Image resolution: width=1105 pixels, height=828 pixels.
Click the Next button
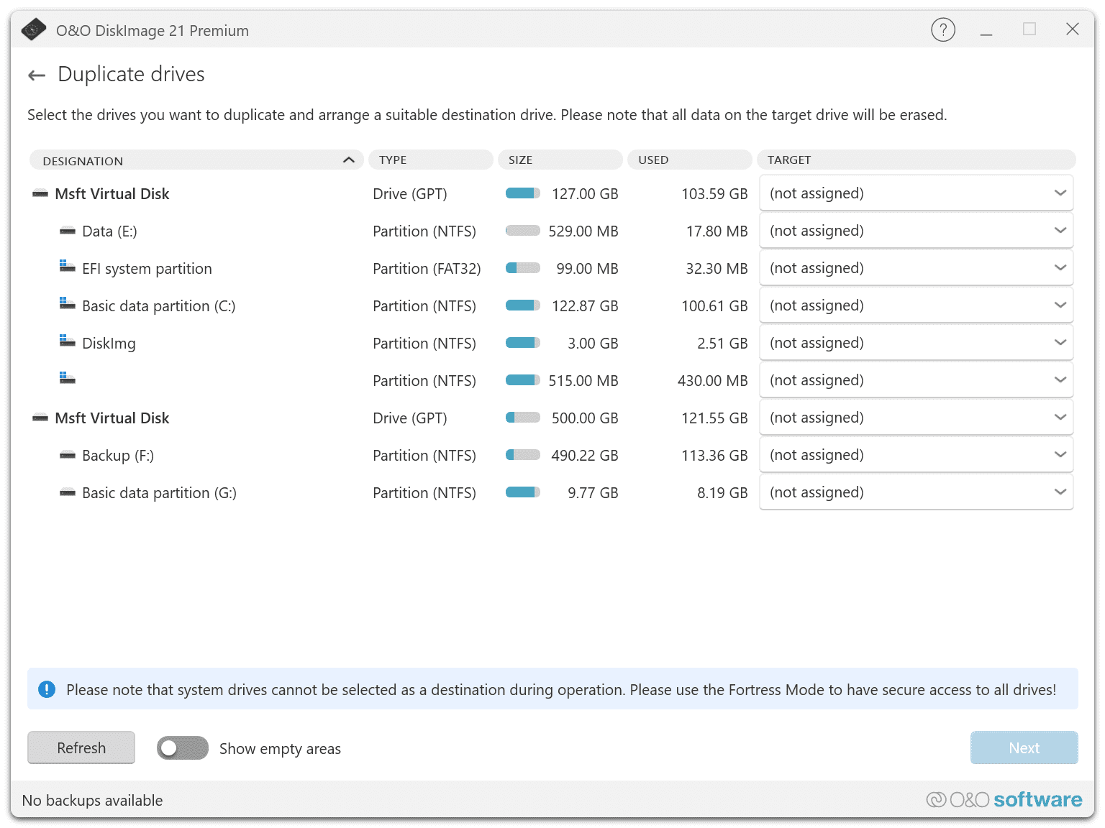coord(1024,748)
